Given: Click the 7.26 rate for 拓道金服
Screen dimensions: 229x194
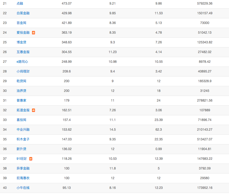Looking at the screenshot, I should pyautogui.click(x=113, y=110).
